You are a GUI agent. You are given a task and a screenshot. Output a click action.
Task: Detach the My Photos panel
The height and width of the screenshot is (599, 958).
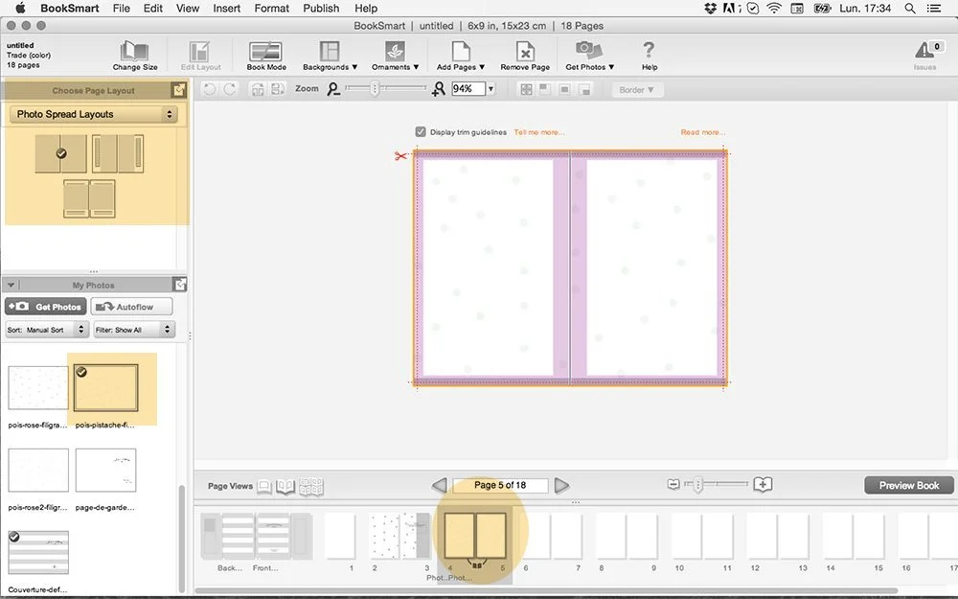(x=180, y=285)
